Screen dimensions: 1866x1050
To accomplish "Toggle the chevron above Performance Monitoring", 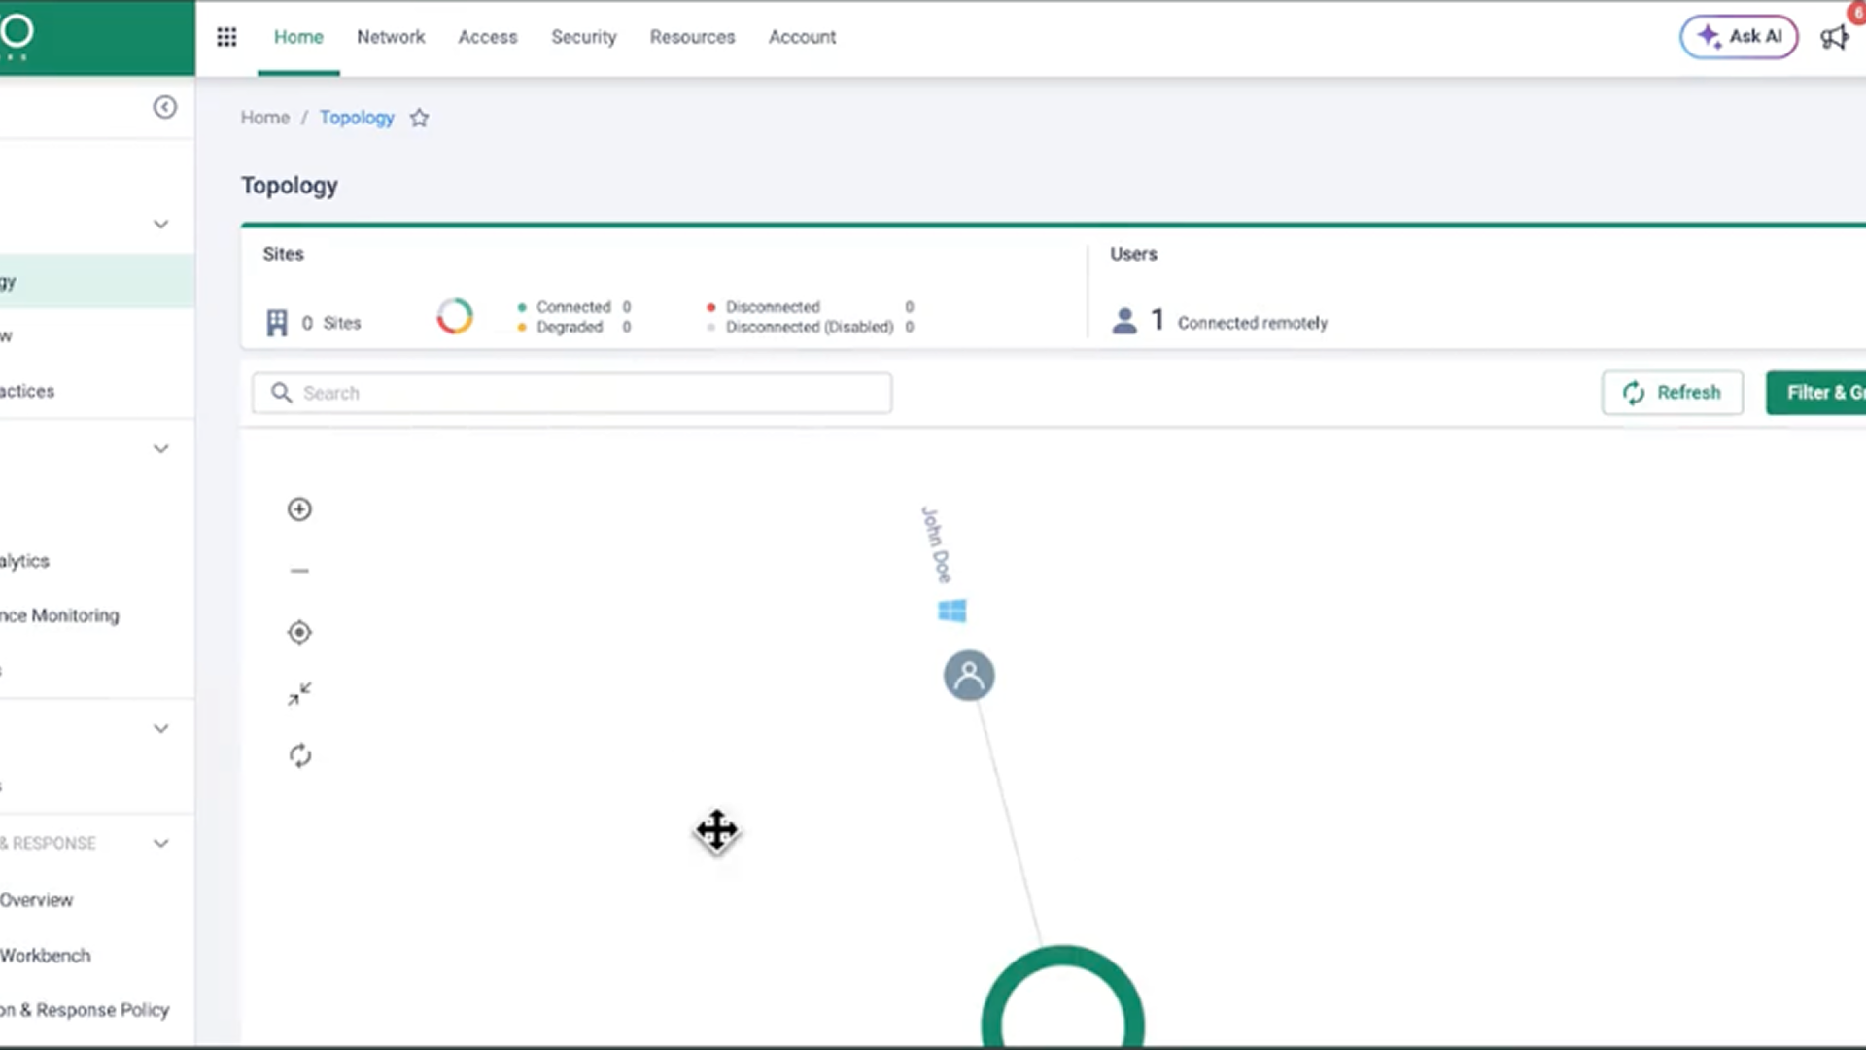I will 161,448.
